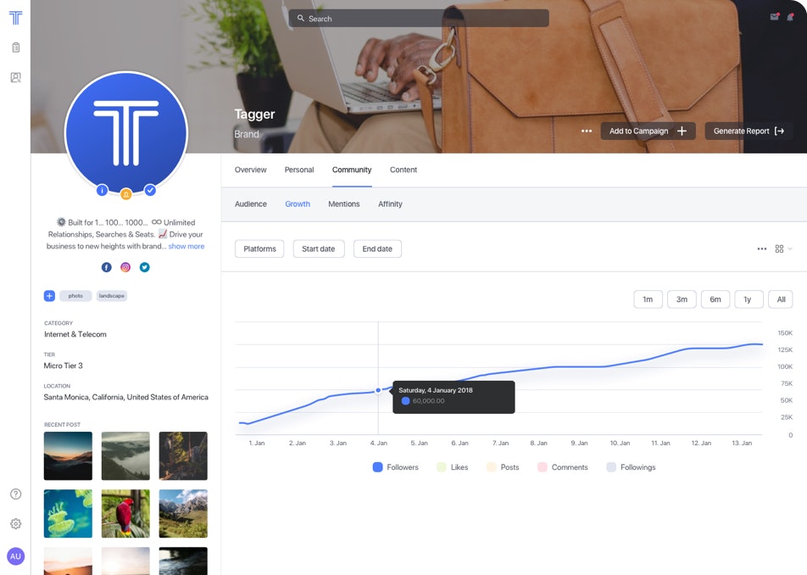Image resolution: width=807 pixels, height=575 pixels.
Task: Open the contacts profile icon in sidebar
Action: [16, 78]
